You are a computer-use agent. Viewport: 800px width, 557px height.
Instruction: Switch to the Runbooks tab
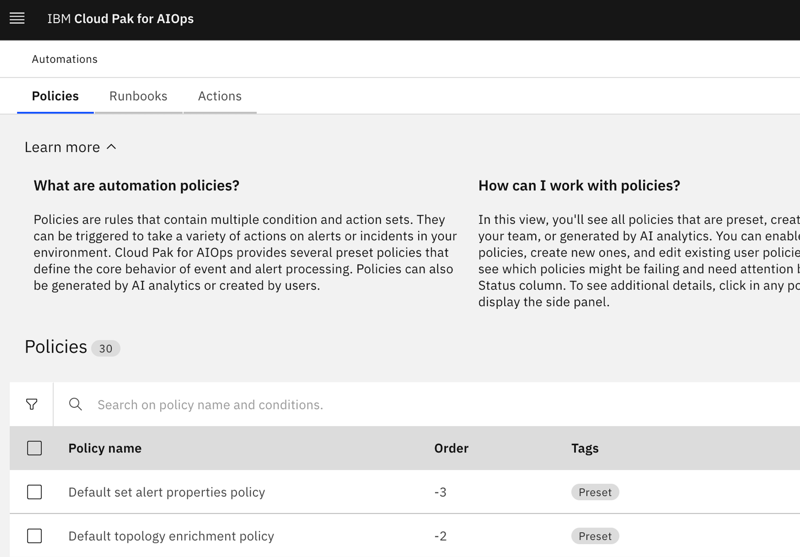(x=138, y=96)
